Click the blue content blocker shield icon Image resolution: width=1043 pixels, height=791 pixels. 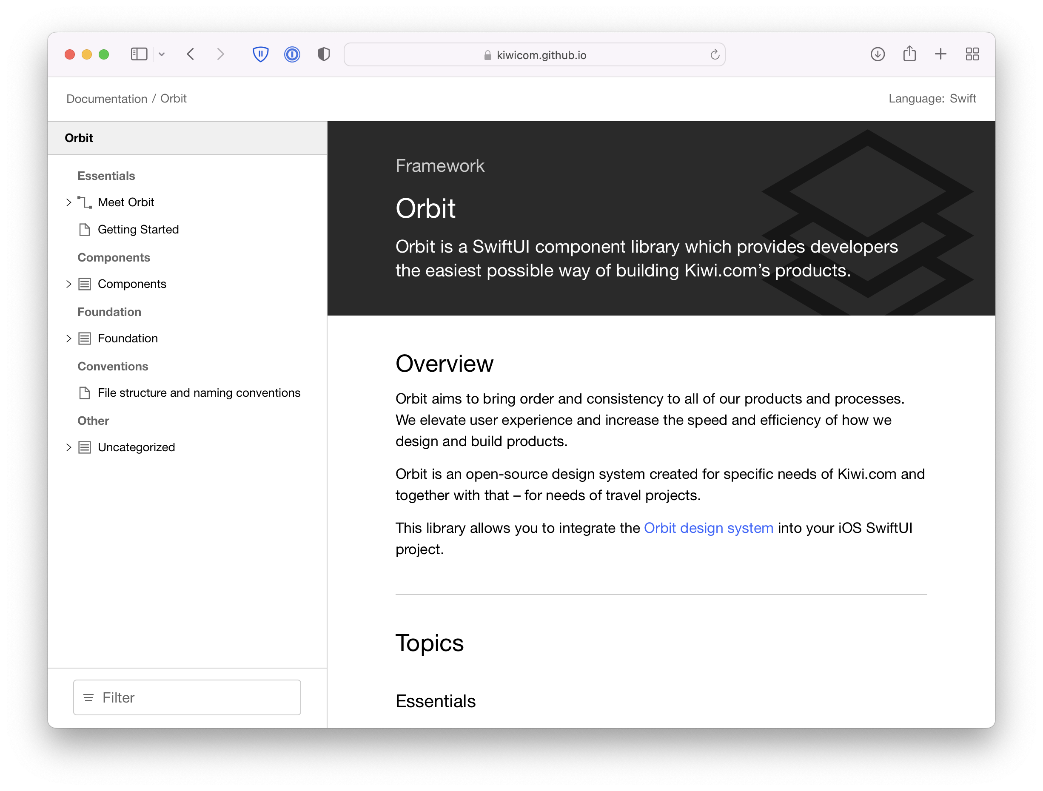pos(261,54)
